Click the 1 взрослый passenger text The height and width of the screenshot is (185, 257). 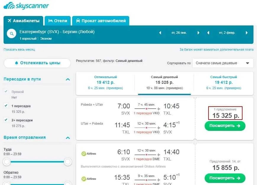coord(28,39)
